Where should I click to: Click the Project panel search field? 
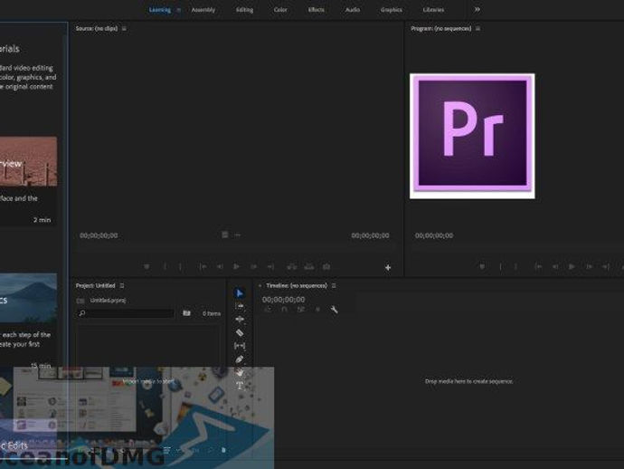click(x=126, y=313)
